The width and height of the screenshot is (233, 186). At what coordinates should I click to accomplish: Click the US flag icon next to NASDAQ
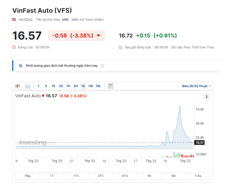pos(14,20)
